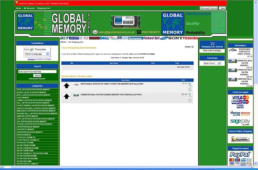Click the up arrow for the wrist strap item

(66, 86)
